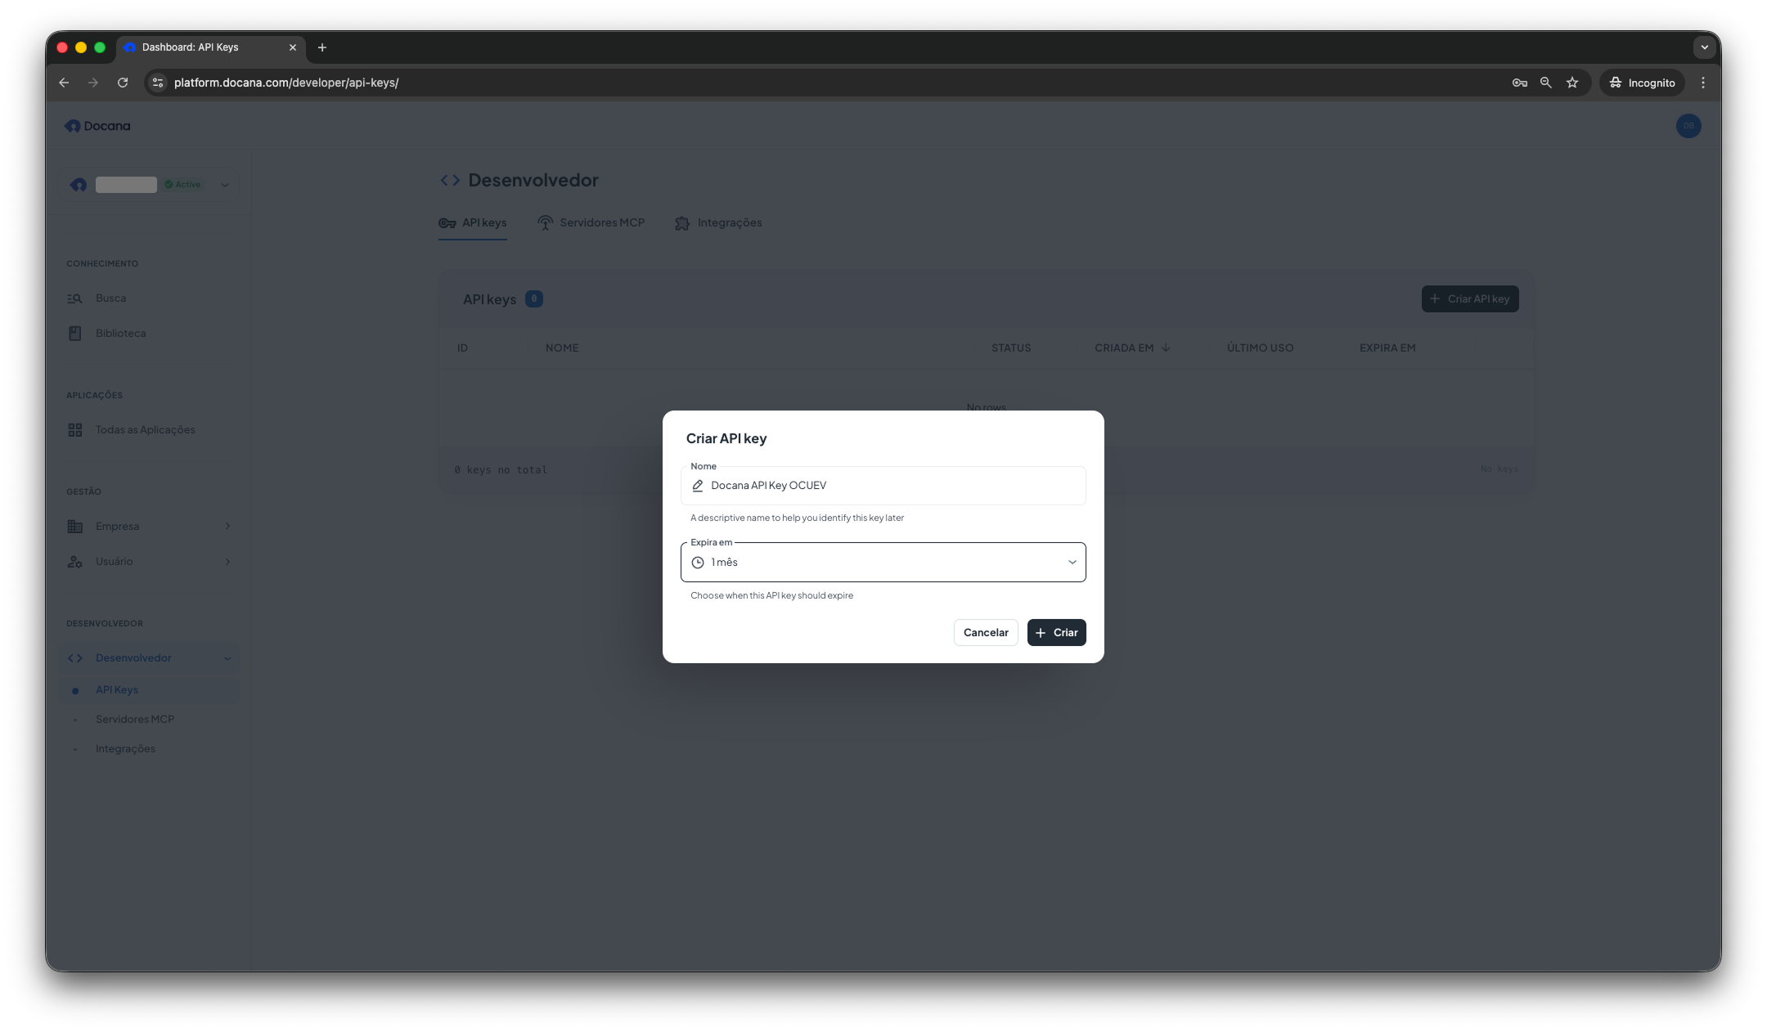Click the Busca search icon in sidebar
Viewport: 1767px width, 1032px height.
point(74,298)
